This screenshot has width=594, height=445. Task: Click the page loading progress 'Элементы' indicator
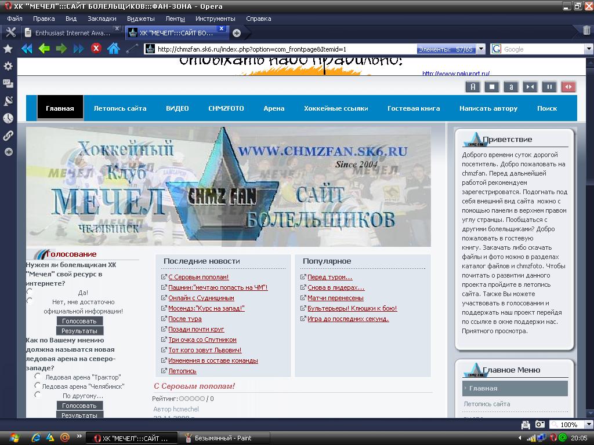tap(446, 49)
